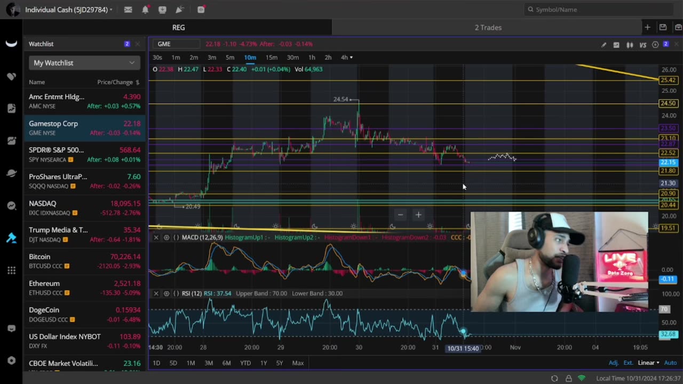Open the sidebar chat message icon
Image resolution: width=683 pixels, height=384 pixels.
pos(11,329)
